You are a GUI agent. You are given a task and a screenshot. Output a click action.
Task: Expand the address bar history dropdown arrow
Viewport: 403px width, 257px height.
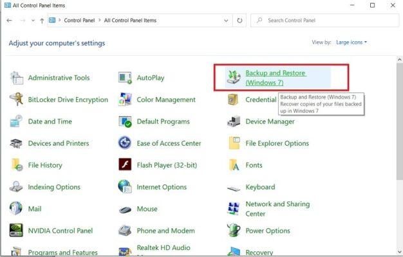click(227, 21)
